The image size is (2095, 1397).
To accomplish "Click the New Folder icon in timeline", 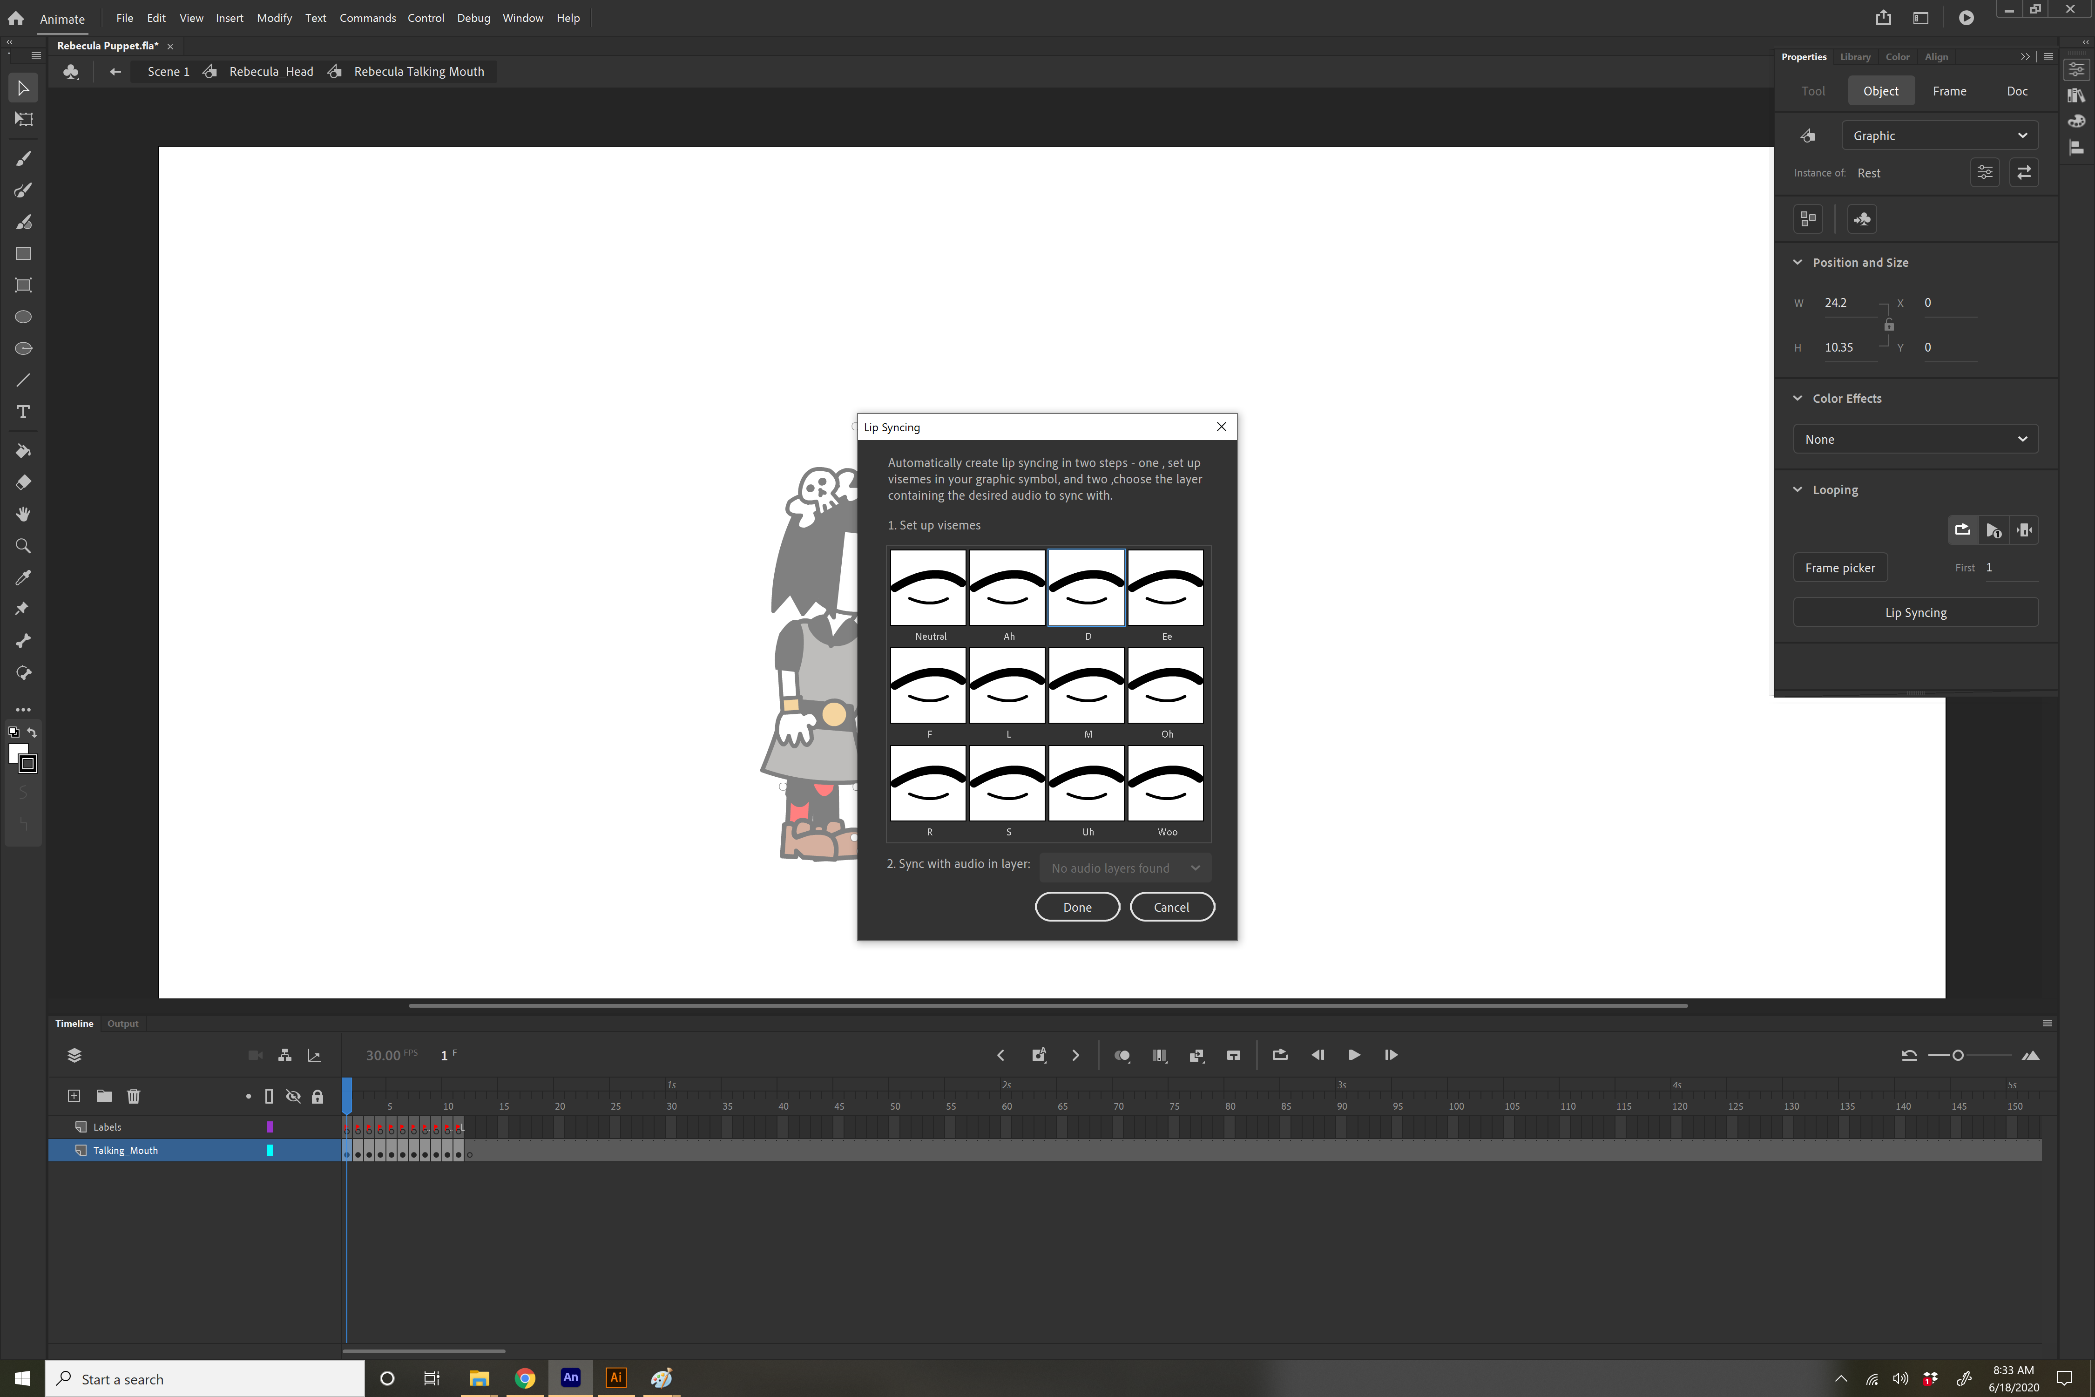I will click(x=104, y=1096).
